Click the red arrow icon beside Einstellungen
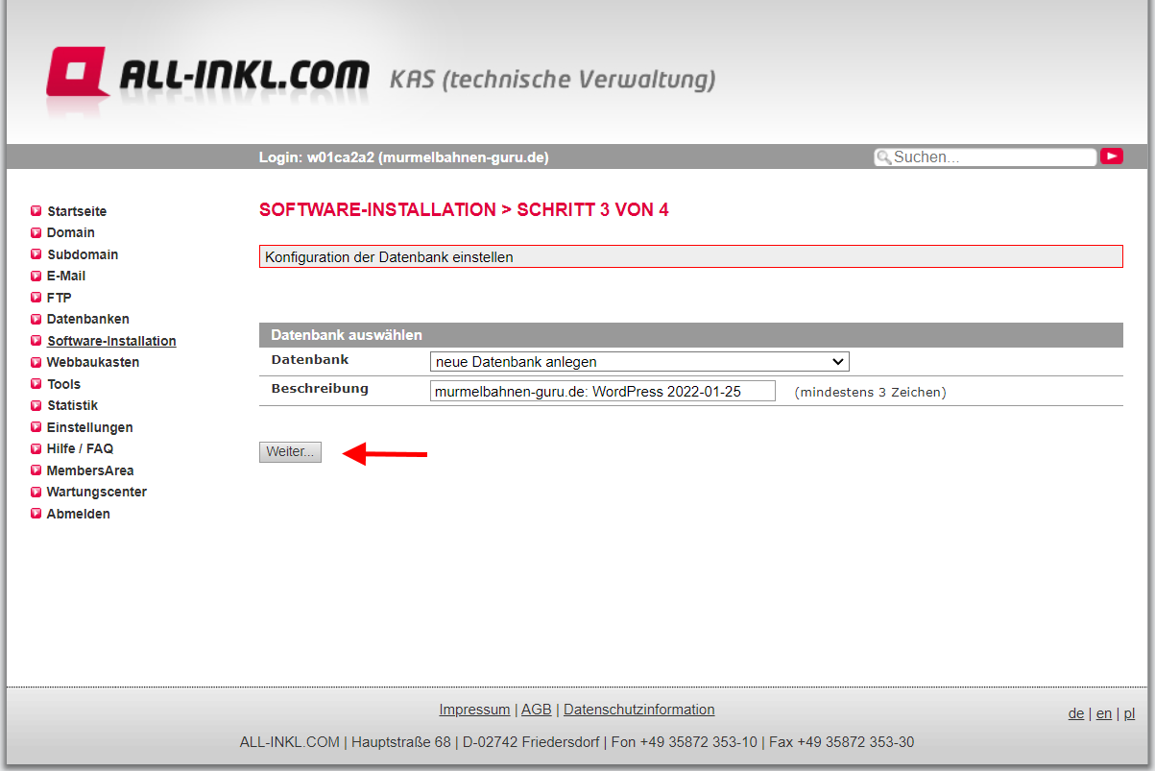The width and height of the screenshot is (1155, 771). [36, 427]
